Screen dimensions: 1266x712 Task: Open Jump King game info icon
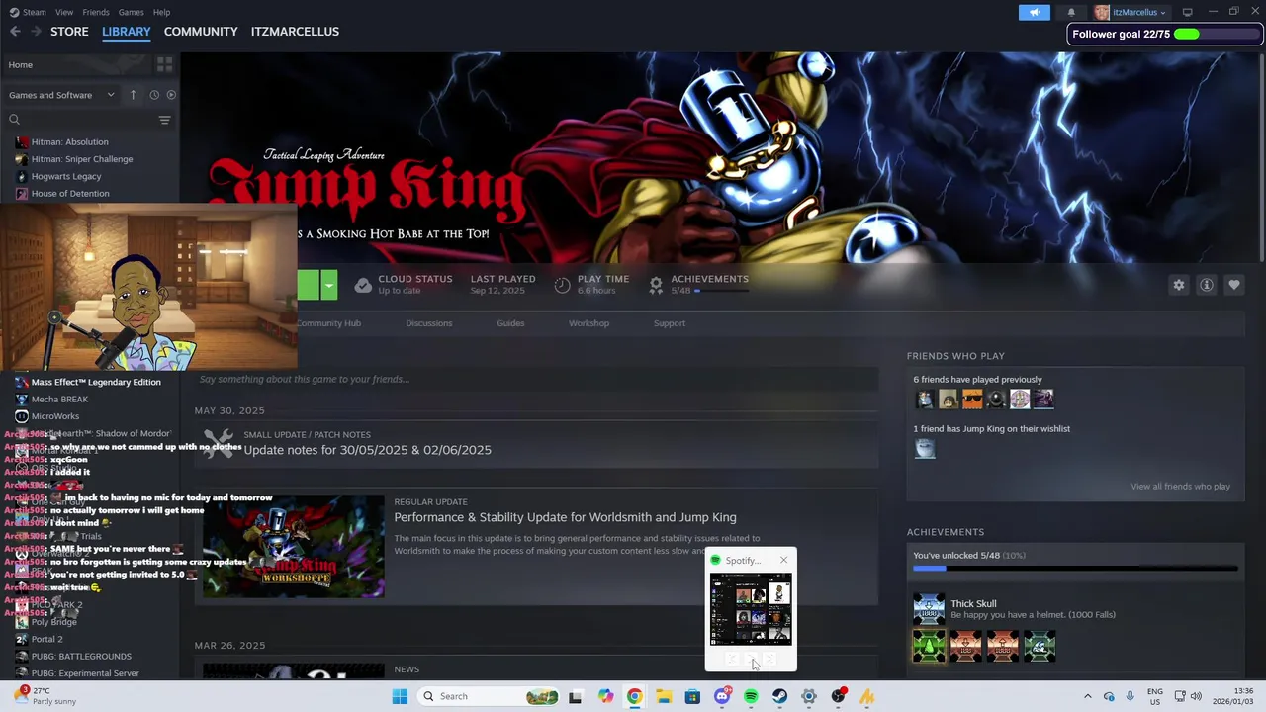1207,285
